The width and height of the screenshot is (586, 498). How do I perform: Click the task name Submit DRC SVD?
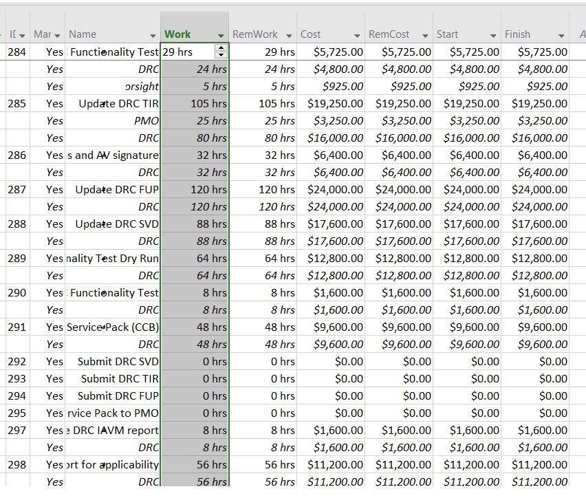click(118, 361)
